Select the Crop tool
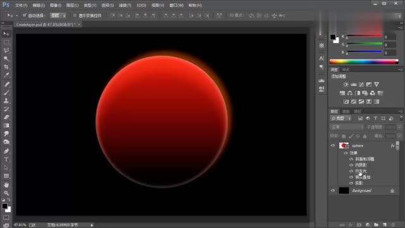This screenshot has height=228, width=405. click(x=6, y=67)
